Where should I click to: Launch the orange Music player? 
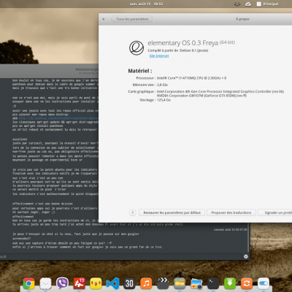(x=146, y=283)
